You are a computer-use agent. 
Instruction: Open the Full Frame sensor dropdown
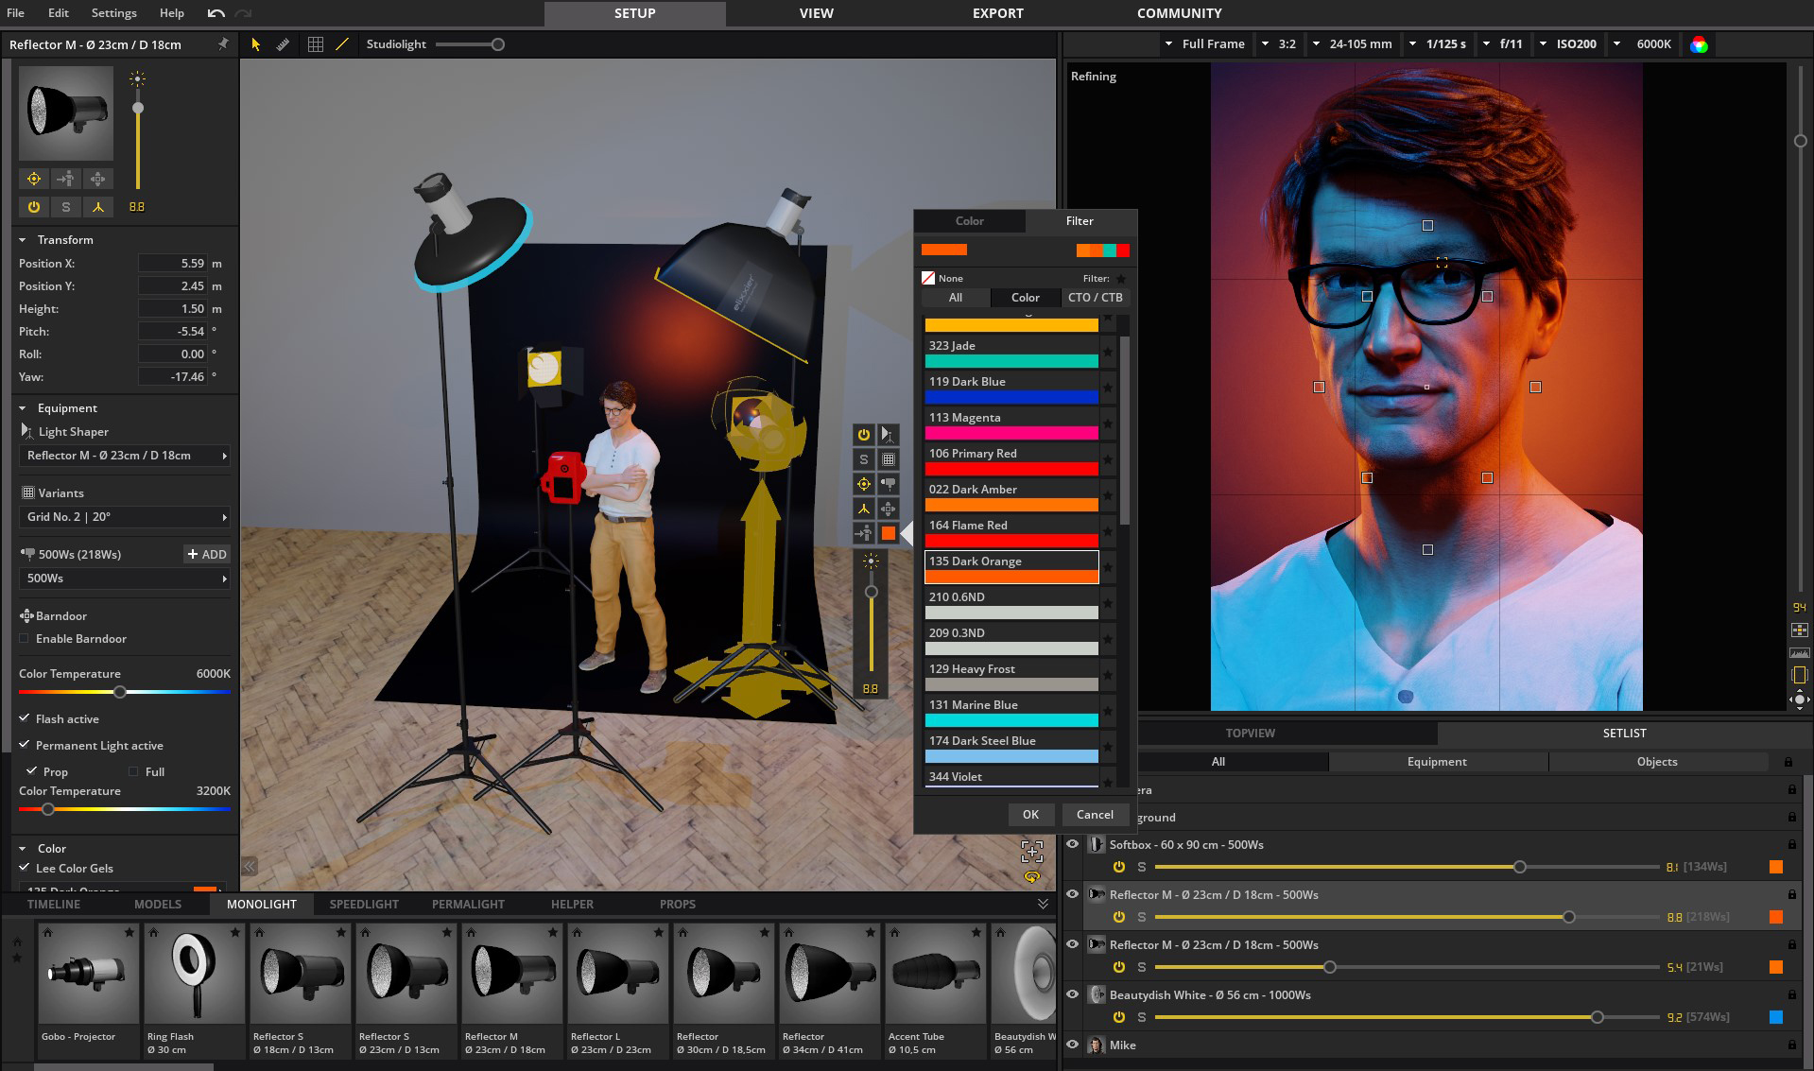(1204, 44)
